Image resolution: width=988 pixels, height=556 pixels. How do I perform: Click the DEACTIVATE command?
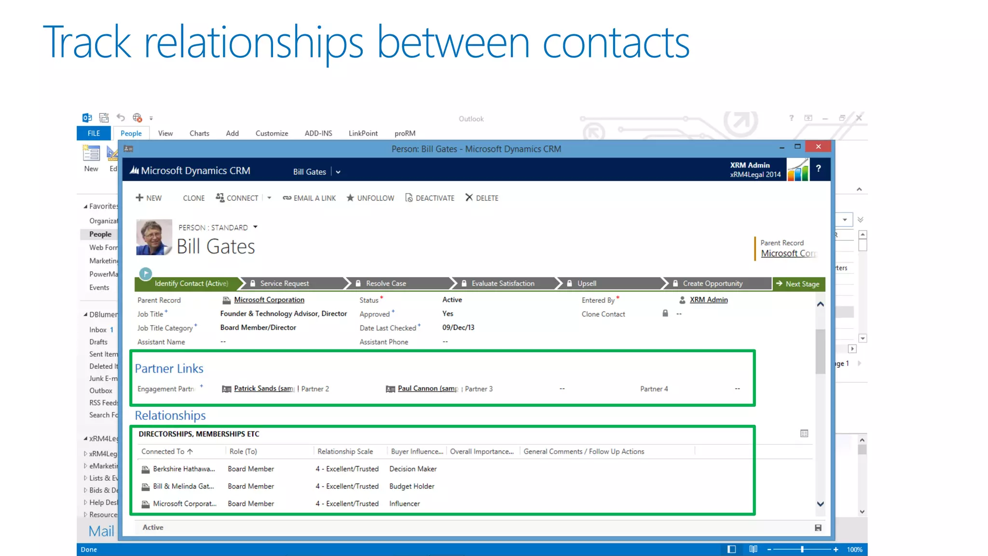tap(430, 198)
